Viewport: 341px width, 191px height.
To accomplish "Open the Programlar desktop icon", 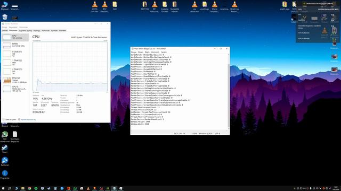I will [5, 175].
